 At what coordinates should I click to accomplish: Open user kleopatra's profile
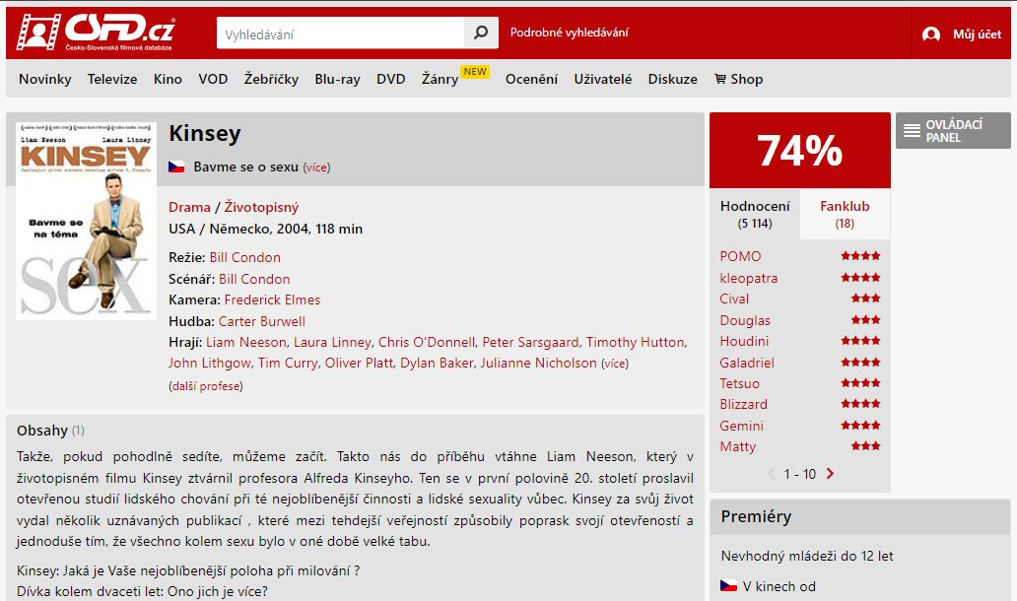(749, 278)
